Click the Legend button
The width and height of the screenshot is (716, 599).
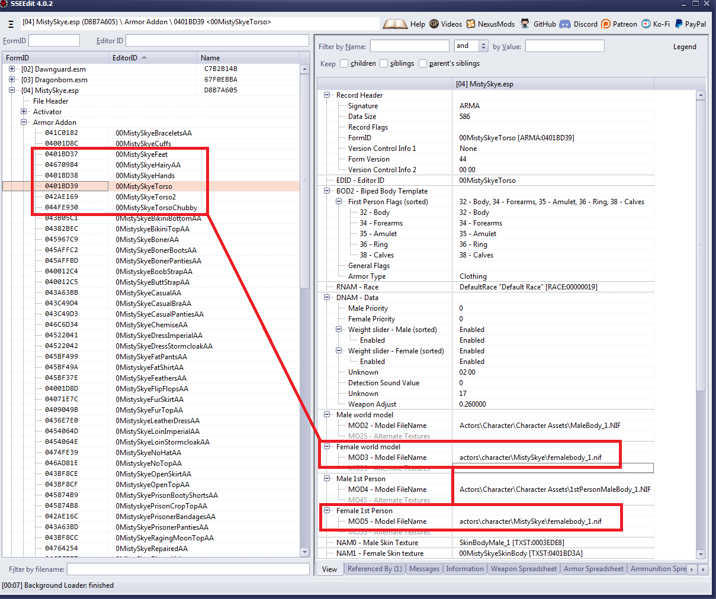(685, 47)
